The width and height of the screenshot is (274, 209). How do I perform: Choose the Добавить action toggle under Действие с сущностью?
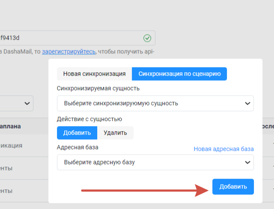77,133
